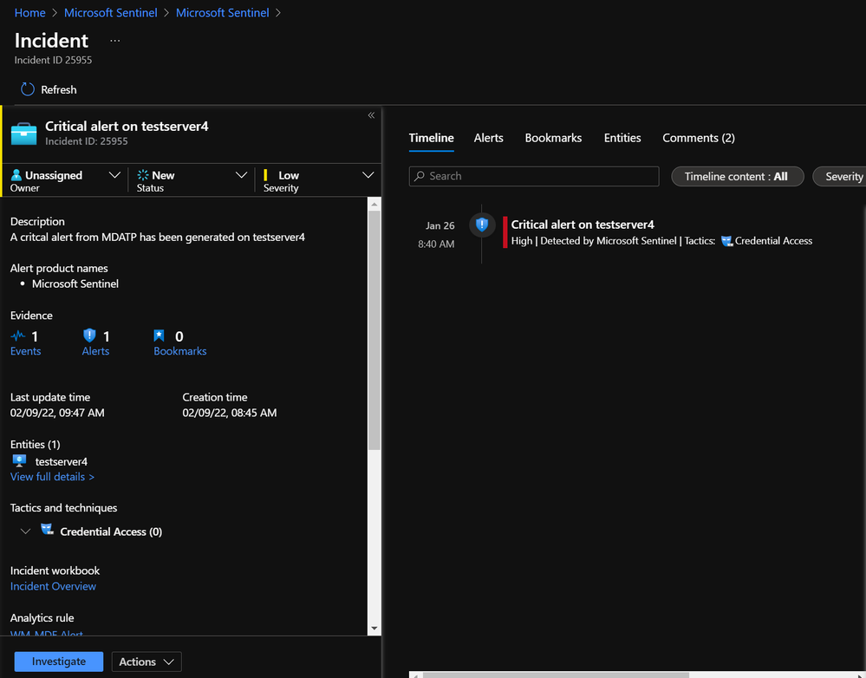866x678 pixels.
Task: Open the ellipsis menu beside Incident title
Action: click(x=115, y=41)
